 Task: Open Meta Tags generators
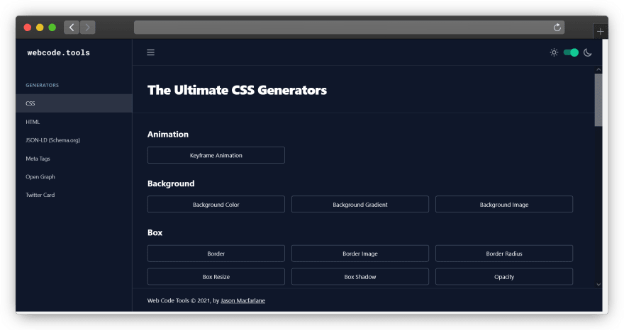[x=74, y=158]
